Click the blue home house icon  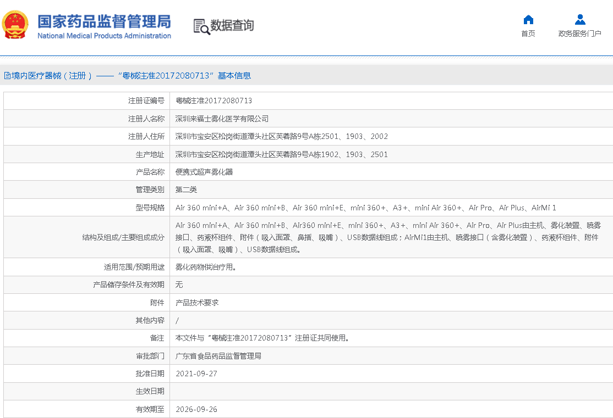coord(528,20)
